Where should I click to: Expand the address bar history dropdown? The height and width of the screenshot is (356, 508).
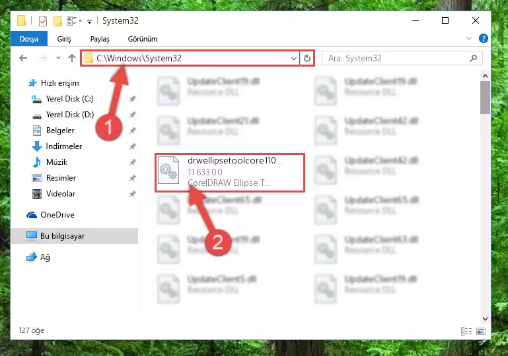pos(293,59)
